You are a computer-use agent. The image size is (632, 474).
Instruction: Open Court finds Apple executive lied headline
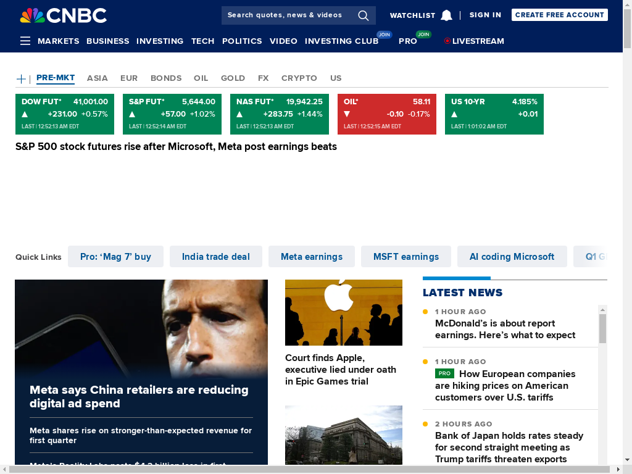(341, 370)
